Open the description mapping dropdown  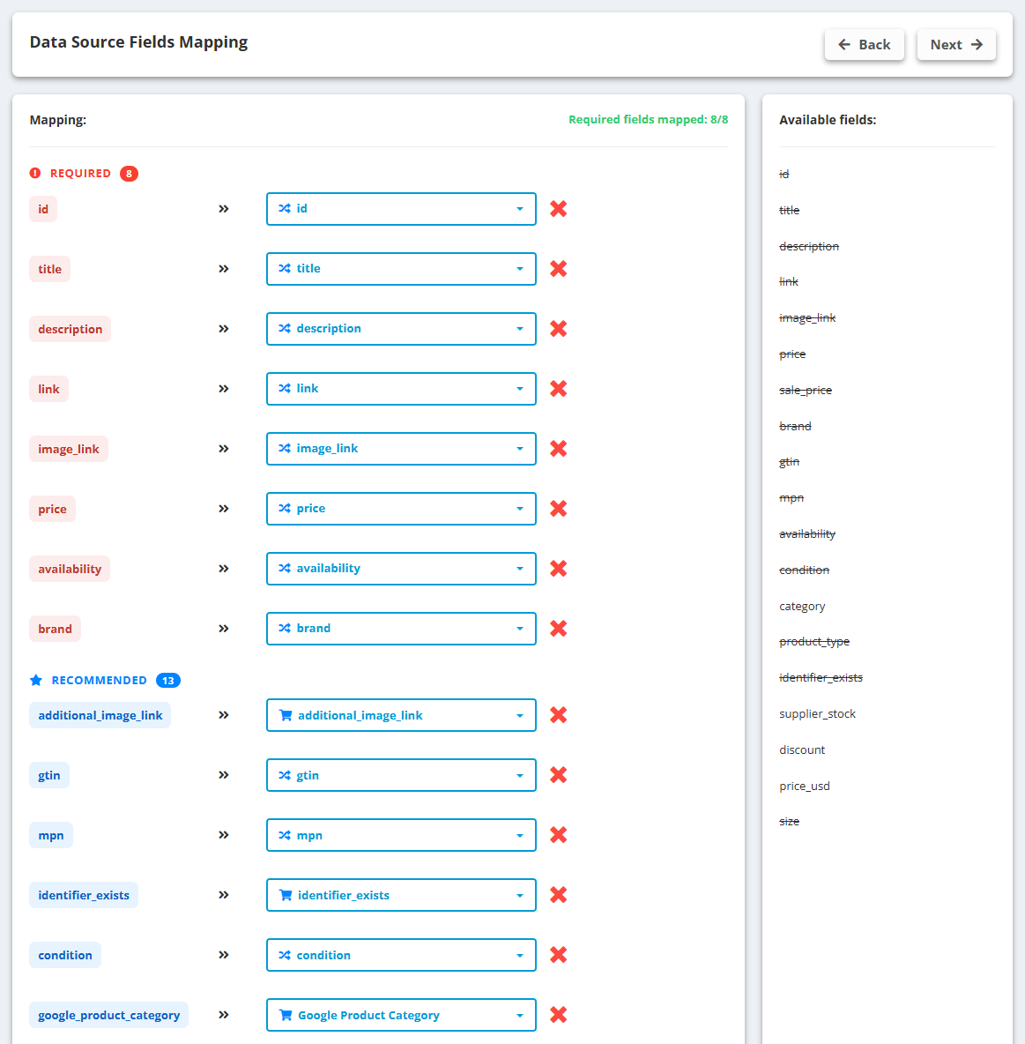401,329
